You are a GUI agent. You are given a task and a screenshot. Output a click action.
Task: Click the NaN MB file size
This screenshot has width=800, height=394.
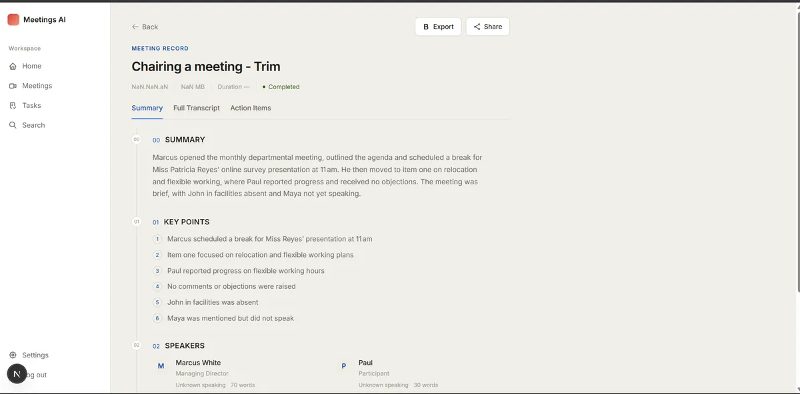pos(193,87)
